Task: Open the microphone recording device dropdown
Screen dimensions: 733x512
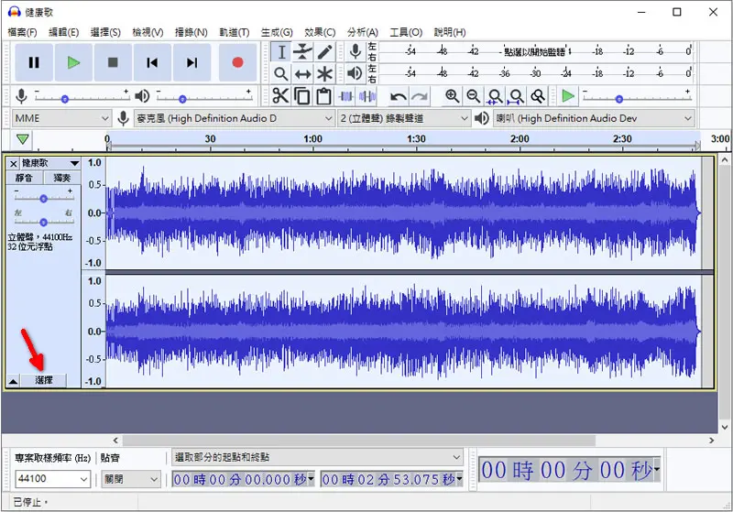Action: click(x=235, y=118)
